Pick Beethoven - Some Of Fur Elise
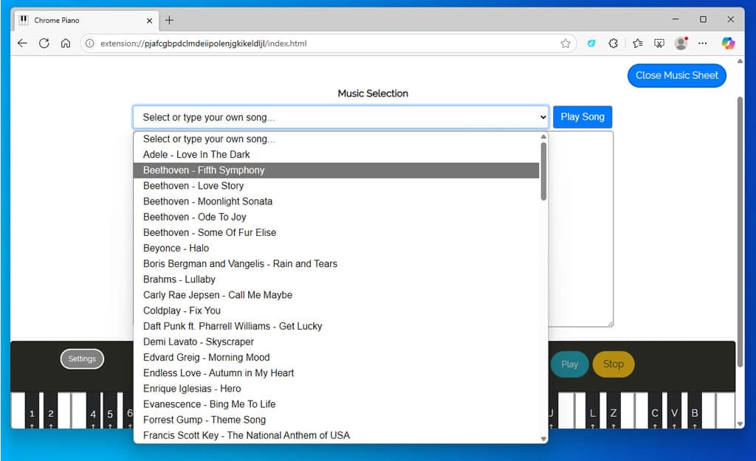 pos(336,232)
